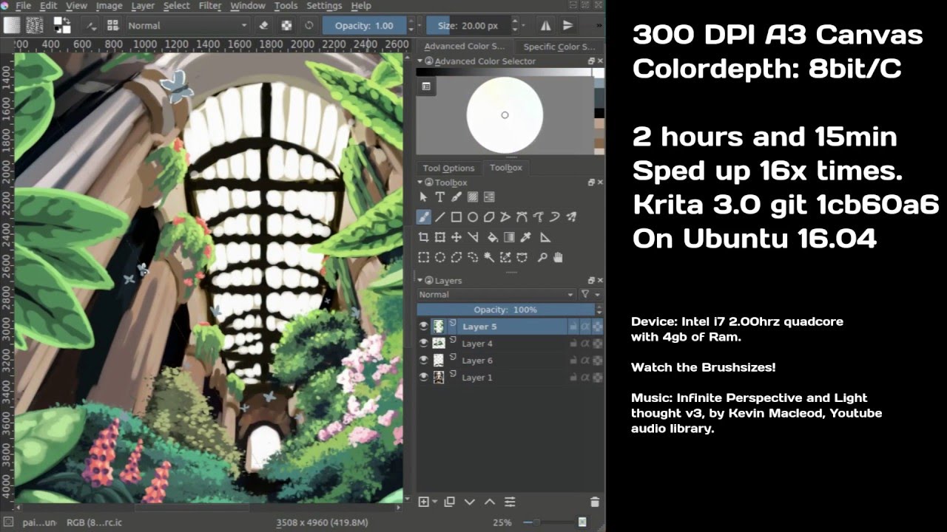Viewport: 947px width, 532px height.
Task: Select the Text tool in Toolbox
Action: 439,197
